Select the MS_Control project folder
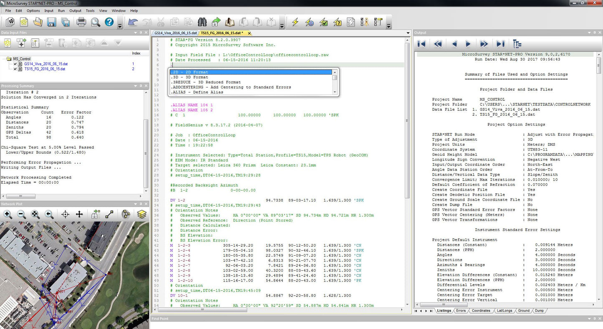This screenshot has height=329, width=603. point(22,59)
